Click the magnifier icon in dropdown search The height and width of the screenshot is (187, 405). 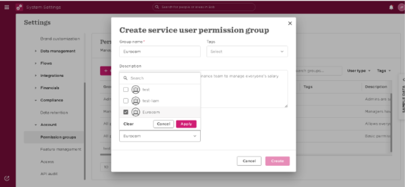pyautogui.click(x=126, y=78)
